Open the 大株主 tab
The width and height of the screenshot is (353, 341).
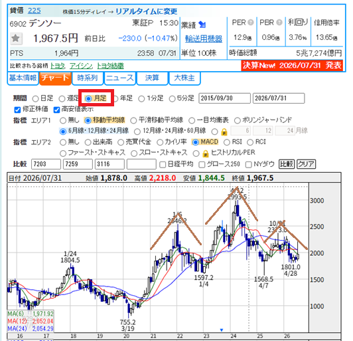[184, 78]
